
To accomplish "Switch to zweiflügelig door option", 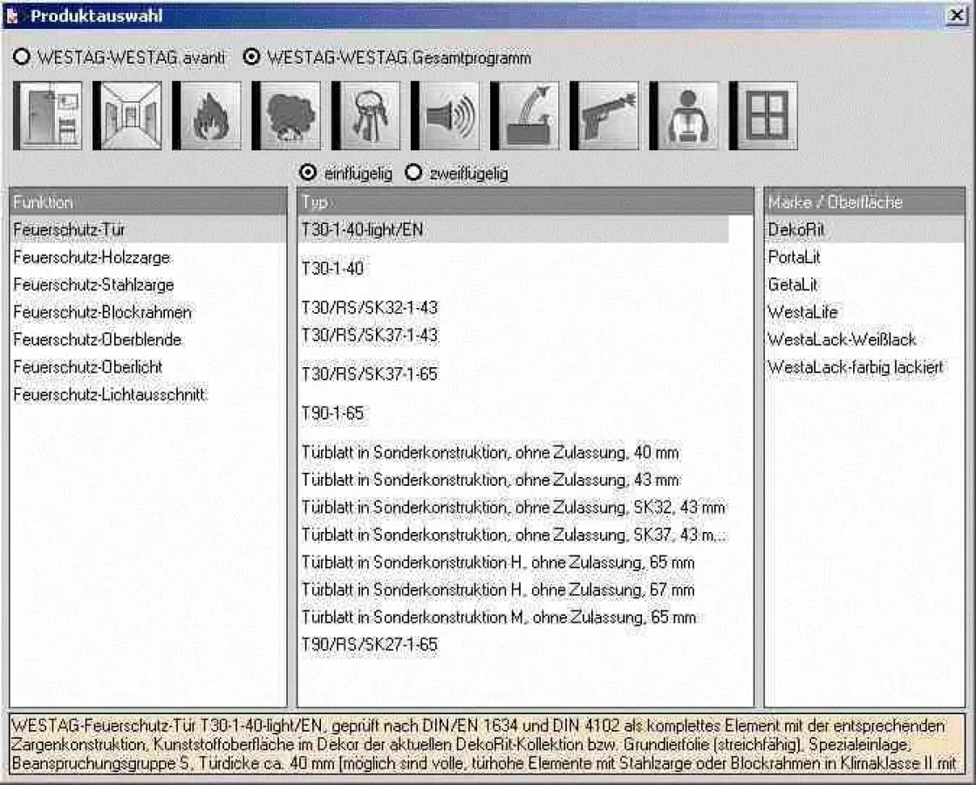I will [x=413, y=174].
